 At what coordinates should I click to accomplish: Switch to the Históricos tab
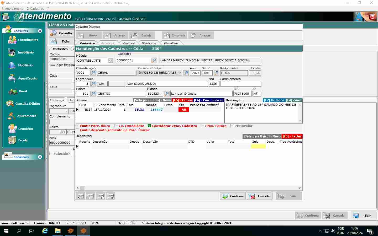coord(149,43)
